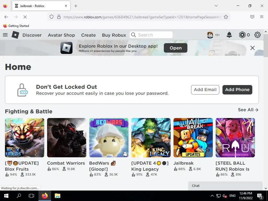Switch to the Jailbreak - Roblox tab
268x201 pixels.
[x=41, y=6]
